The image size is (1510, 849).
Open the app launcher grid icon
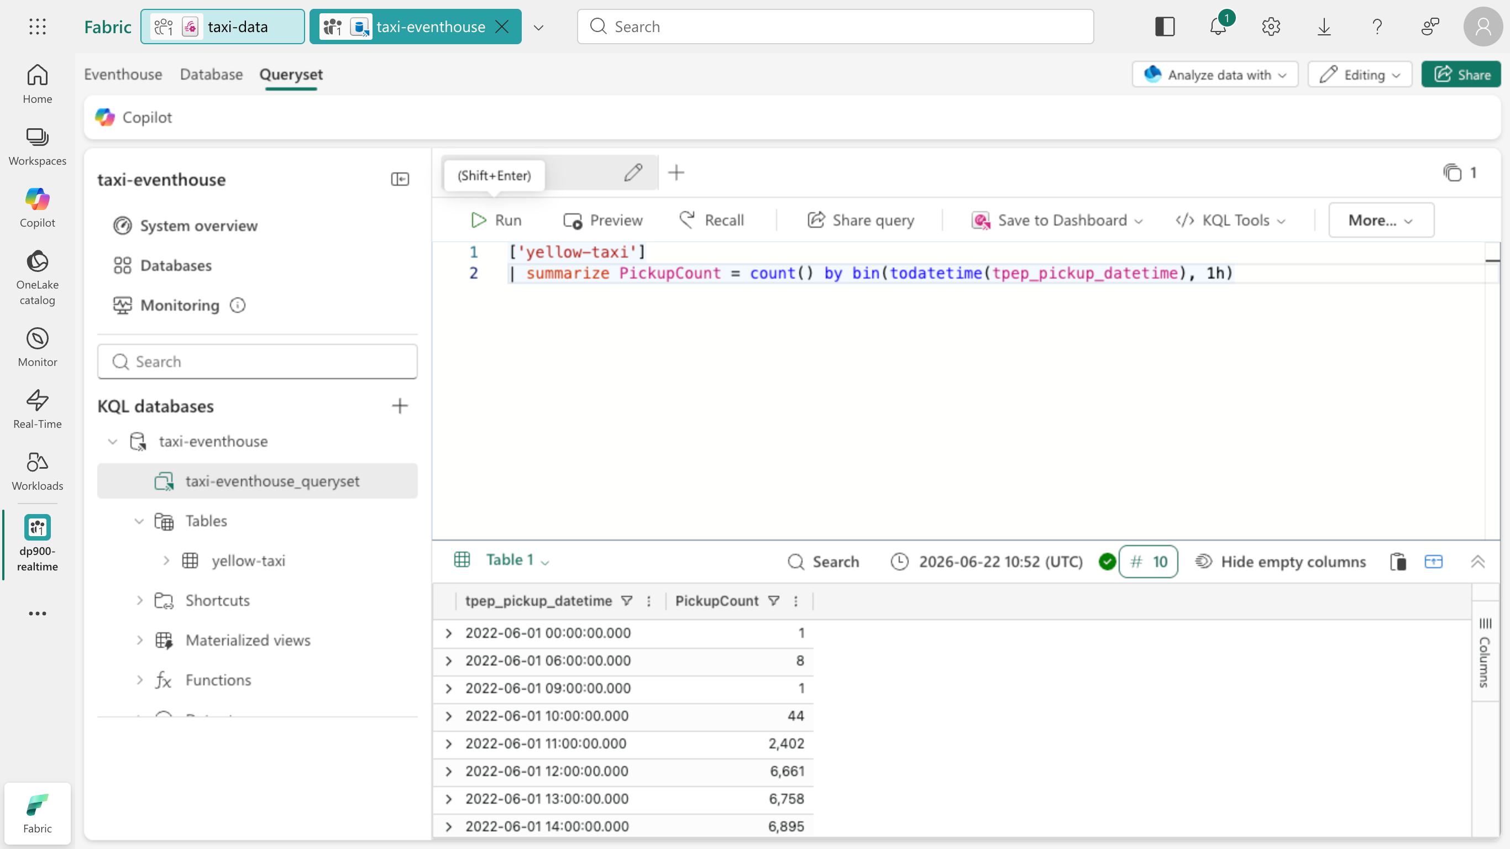tap(38, 27)
